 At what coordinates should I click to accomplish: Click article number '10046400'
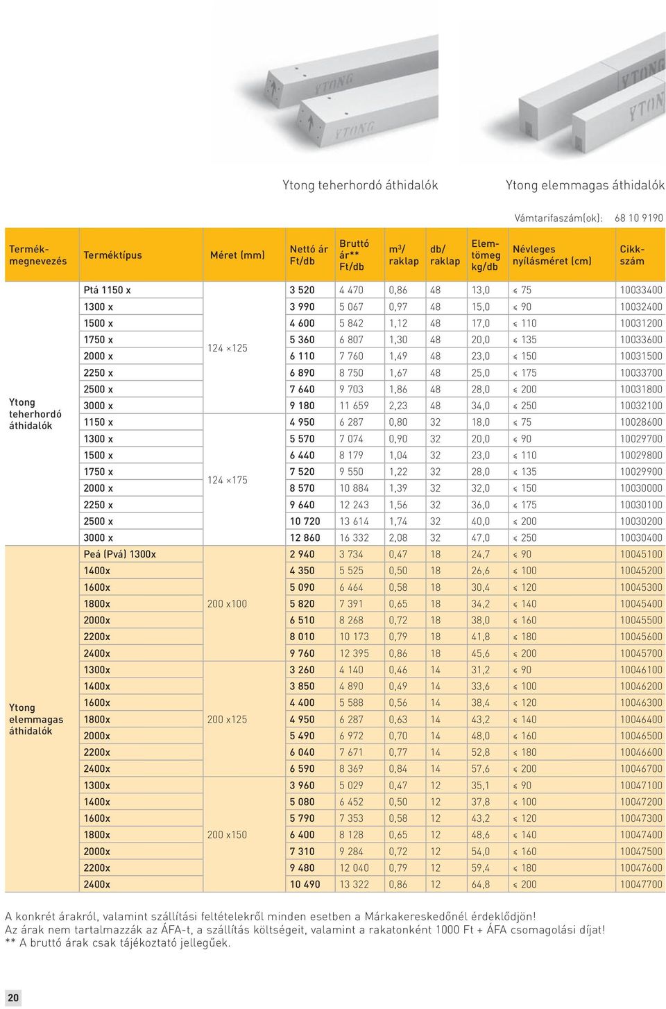641,719
